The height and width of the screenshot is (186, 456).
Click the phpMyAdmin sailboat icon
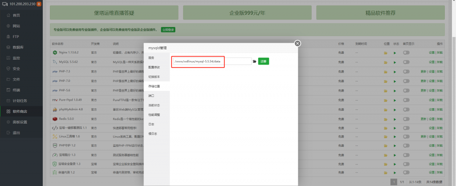tap(54, 109)
